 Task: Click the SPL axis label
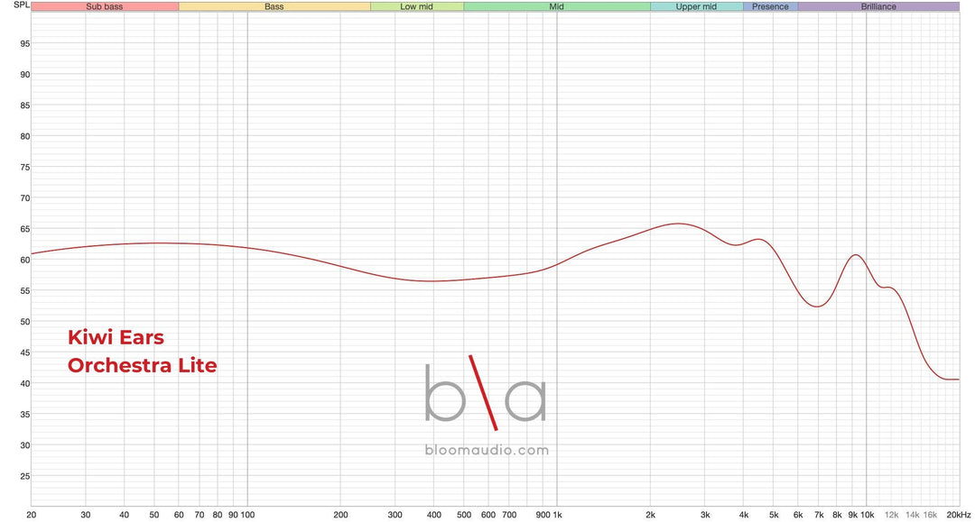tap(21, 5)
